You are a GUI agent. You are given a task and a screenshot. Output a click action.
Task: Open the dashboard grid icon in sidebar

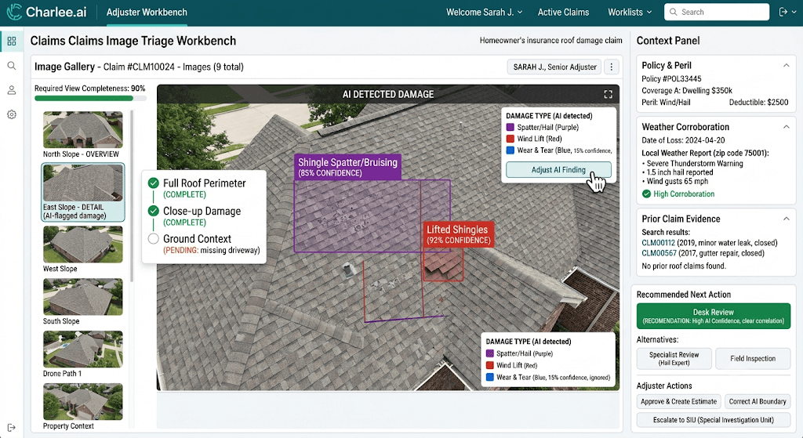12,41
